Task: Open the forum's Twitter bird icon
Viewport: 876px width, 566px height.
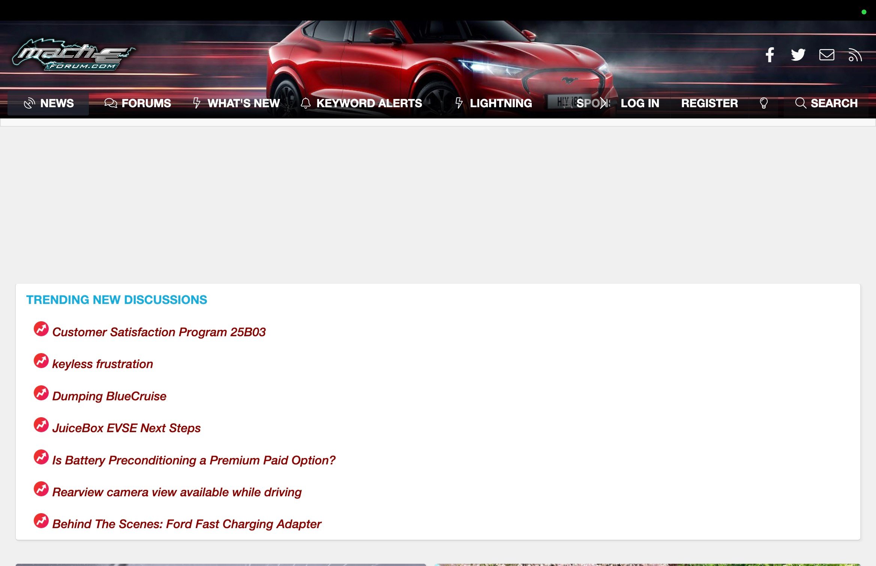Action: click(x=798, y=55)
